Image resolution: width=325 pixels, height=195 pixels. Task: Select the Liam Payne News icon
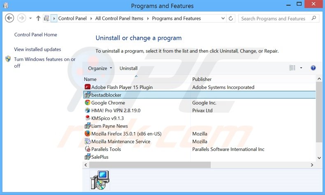[x=88, y=126]
